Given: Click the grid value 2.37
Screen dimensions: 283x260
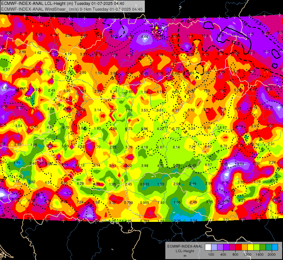Looking at the screenshot, I should point(113,110).
